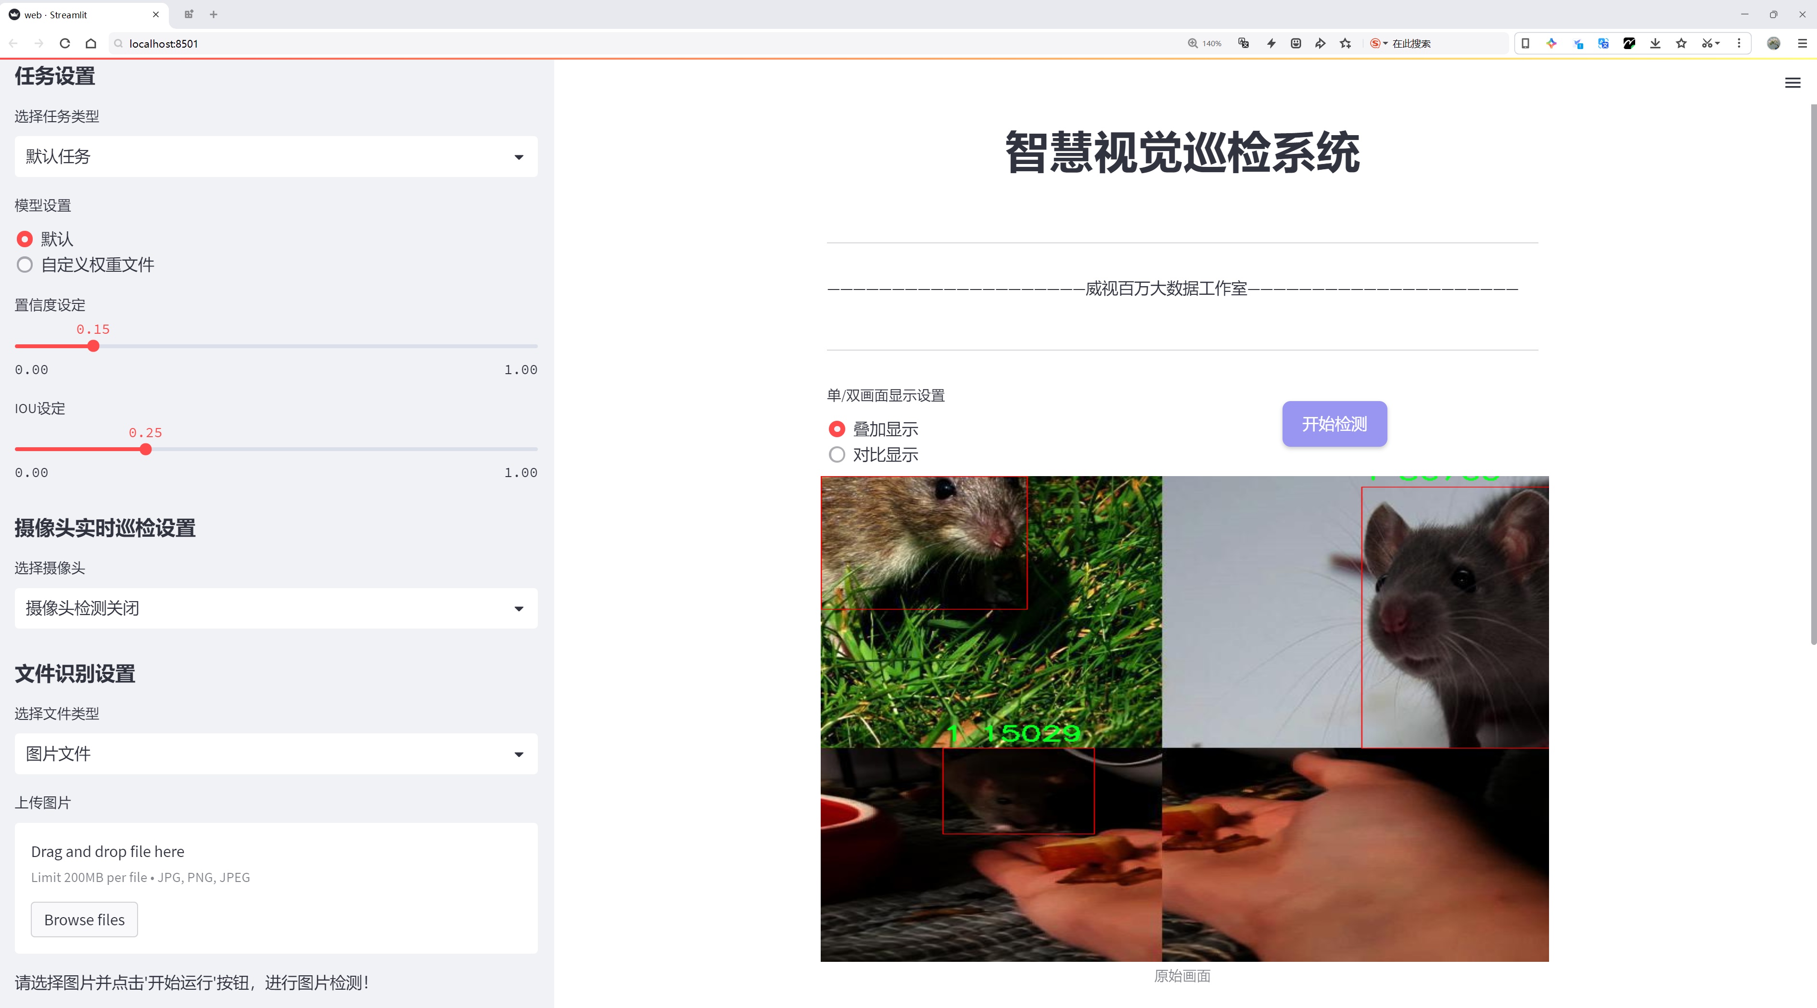Screen dimensions: 1817x1008
Task: Click the translate page icon in address bar
Action: pos(1244,44)
